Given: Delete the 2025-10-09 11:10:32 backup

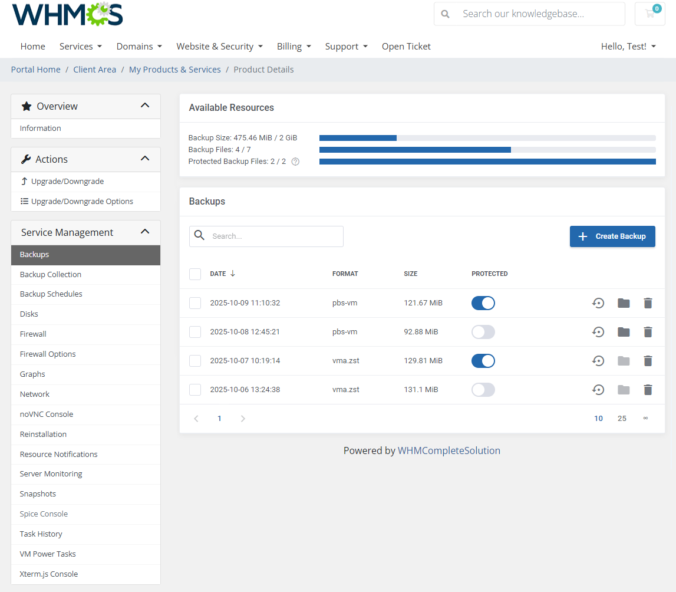Looking at the screenshot, I should point(648,303).
